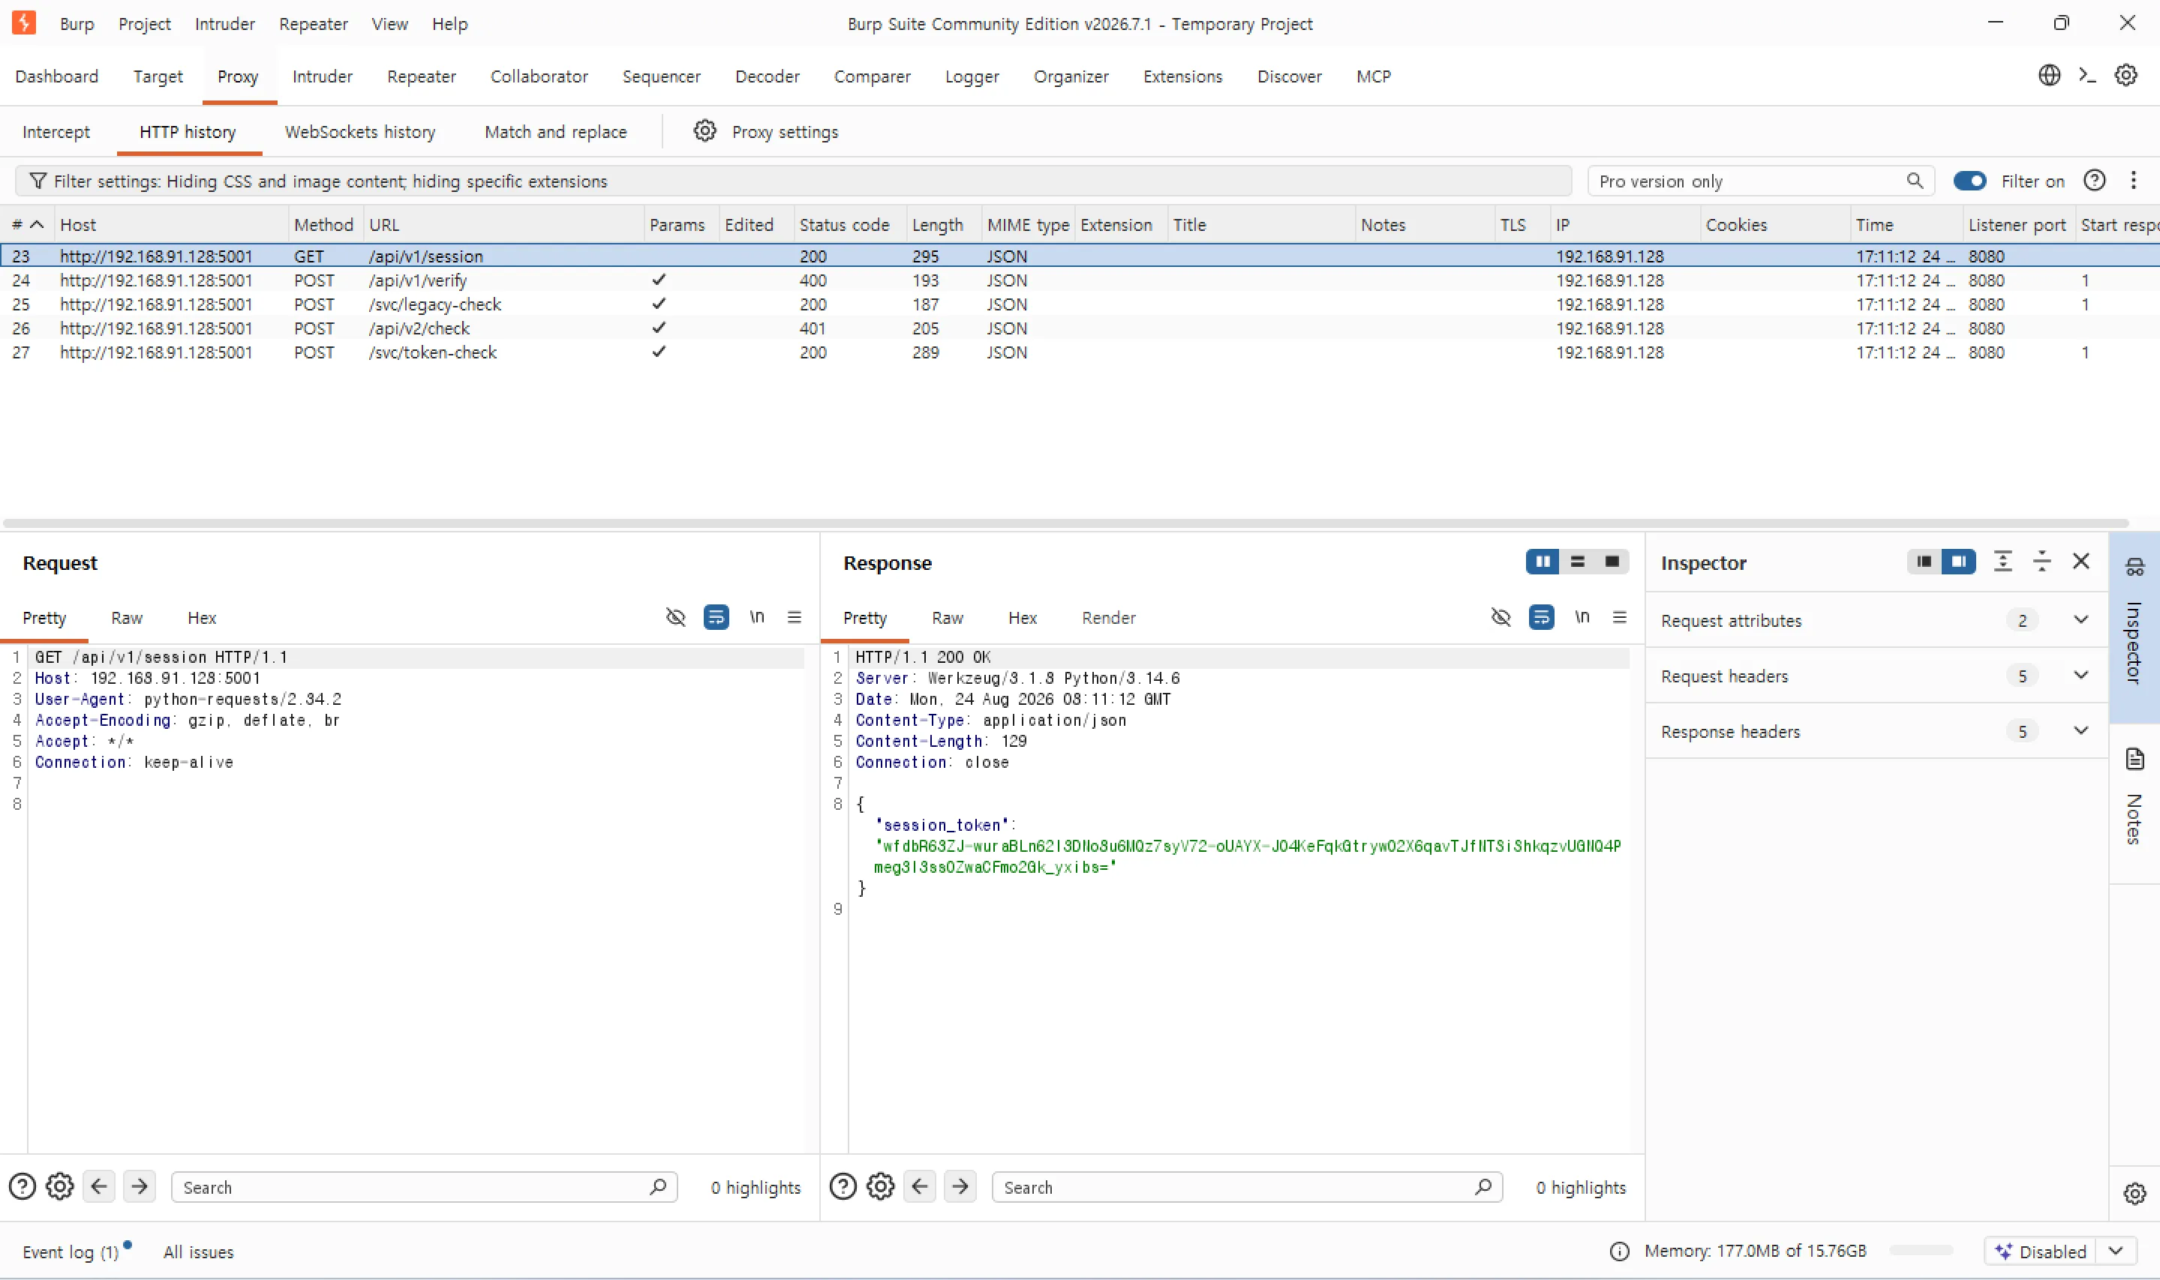
Task: Go to previous Request search match
Action: click(99, 1187)
